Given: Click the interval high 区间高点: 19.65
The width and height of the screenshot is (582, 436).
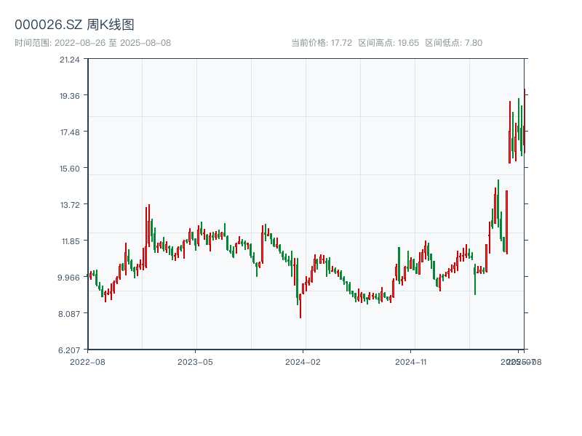Looking at the screenshot, I should (388, 43).
